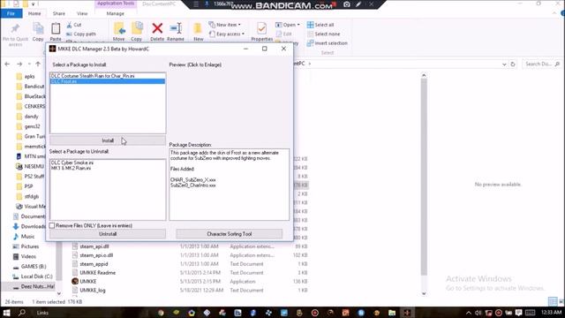Open the Easy access dropdown

(x=227, y=34)
